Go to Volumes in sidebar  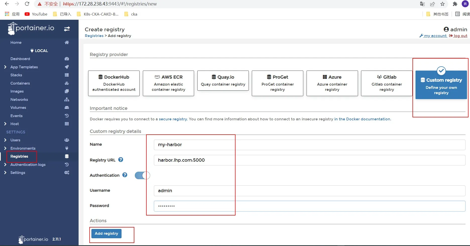(x=18, y=108)
